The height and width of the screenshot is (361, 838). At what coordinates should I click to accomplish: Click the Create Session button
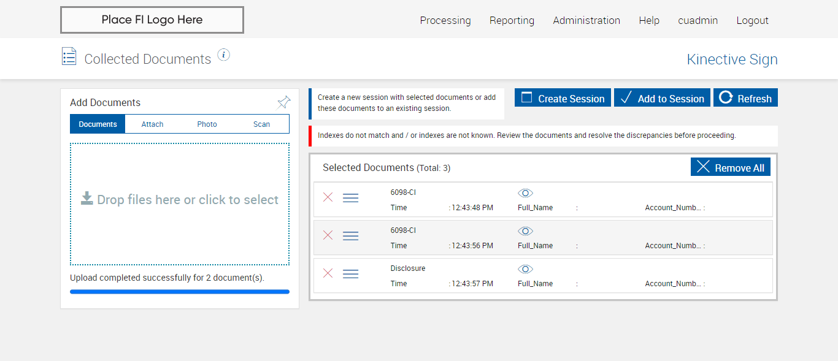[x=563, y=98]
